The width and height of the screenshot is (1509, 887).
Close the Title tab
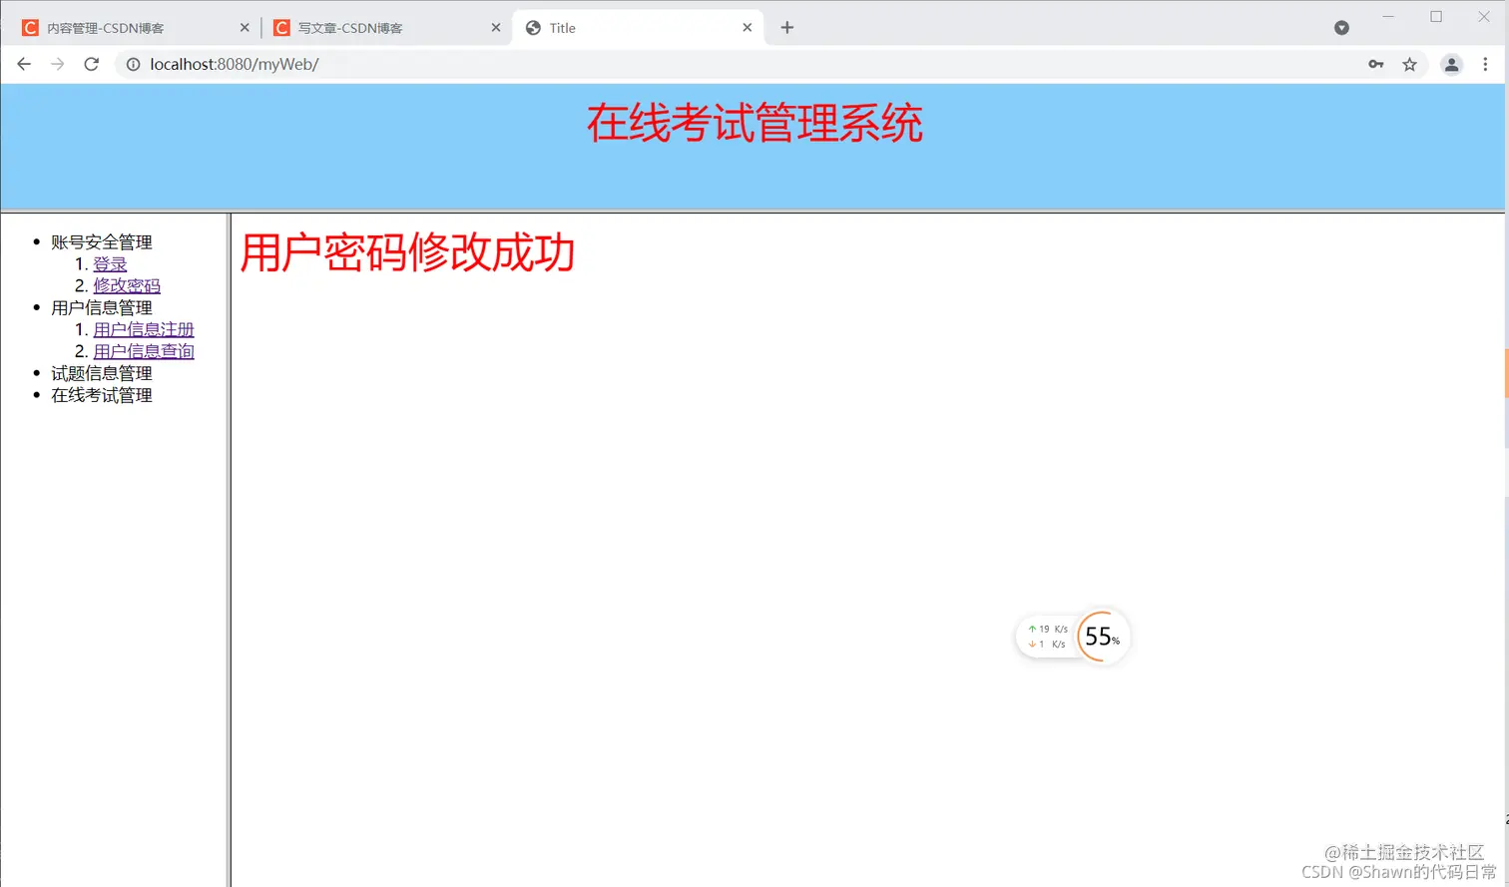tap(747, 27)
